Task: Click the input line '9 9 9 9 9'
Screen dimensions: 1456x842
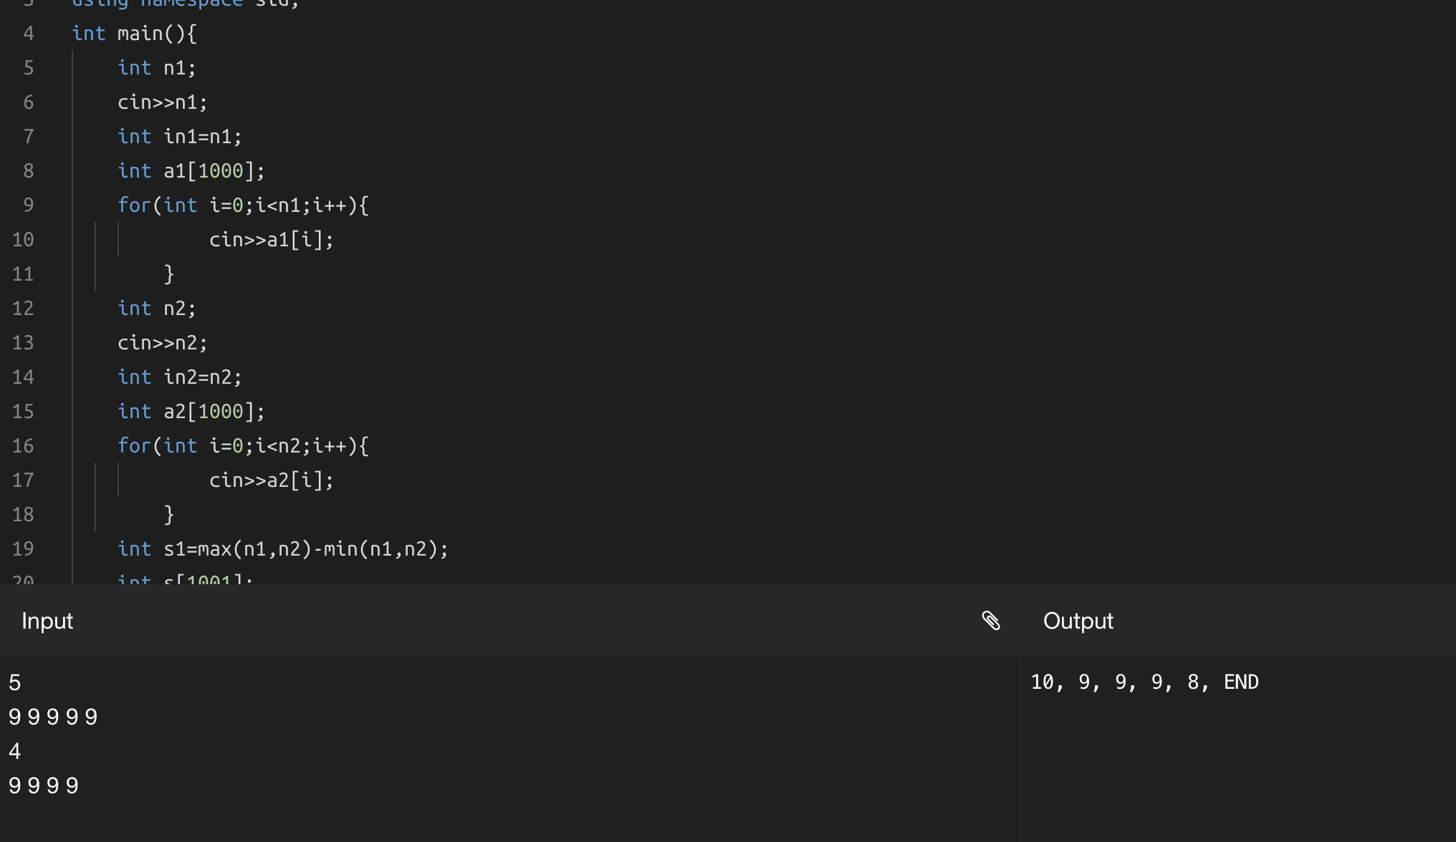Action: coord(53,717)
